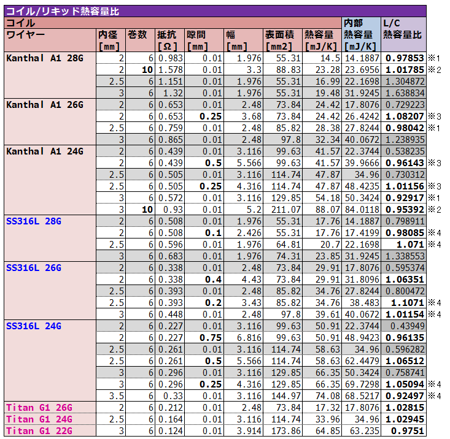The height and width of the screenshot is (439, 450).
Task: Select the SS316L 28G wire cell
Action: click(50, 239)
